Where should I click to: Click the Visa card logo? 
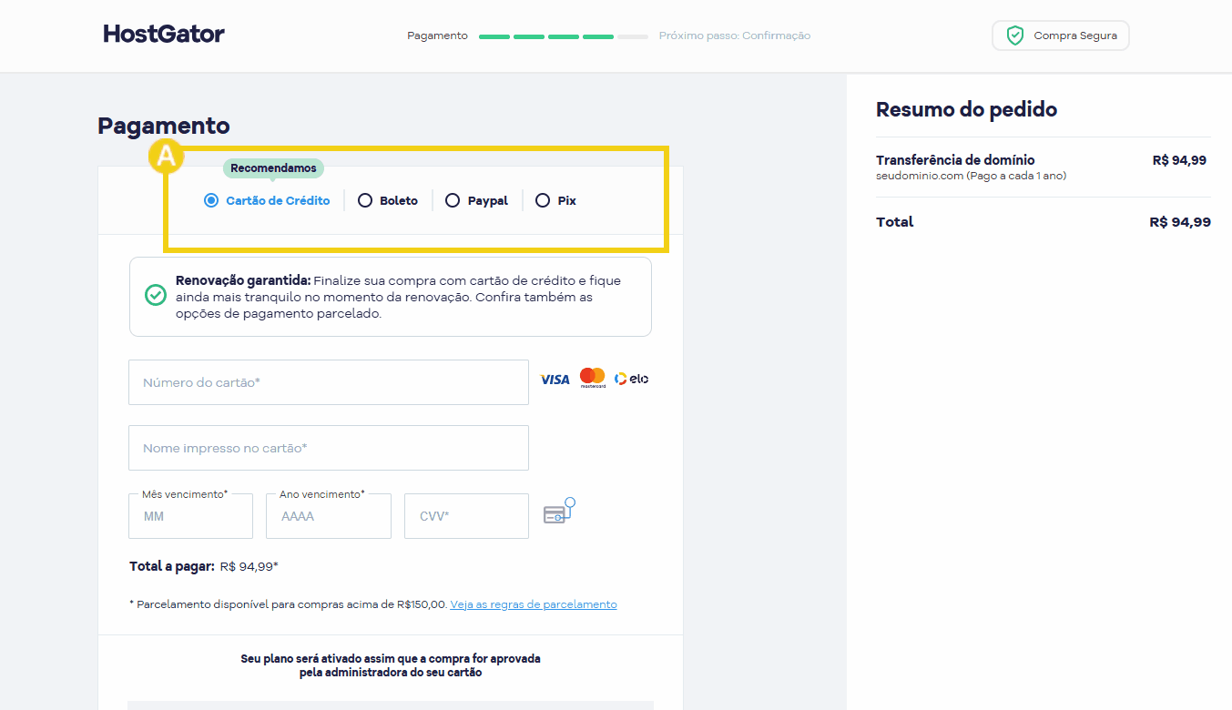coord(555,380)
